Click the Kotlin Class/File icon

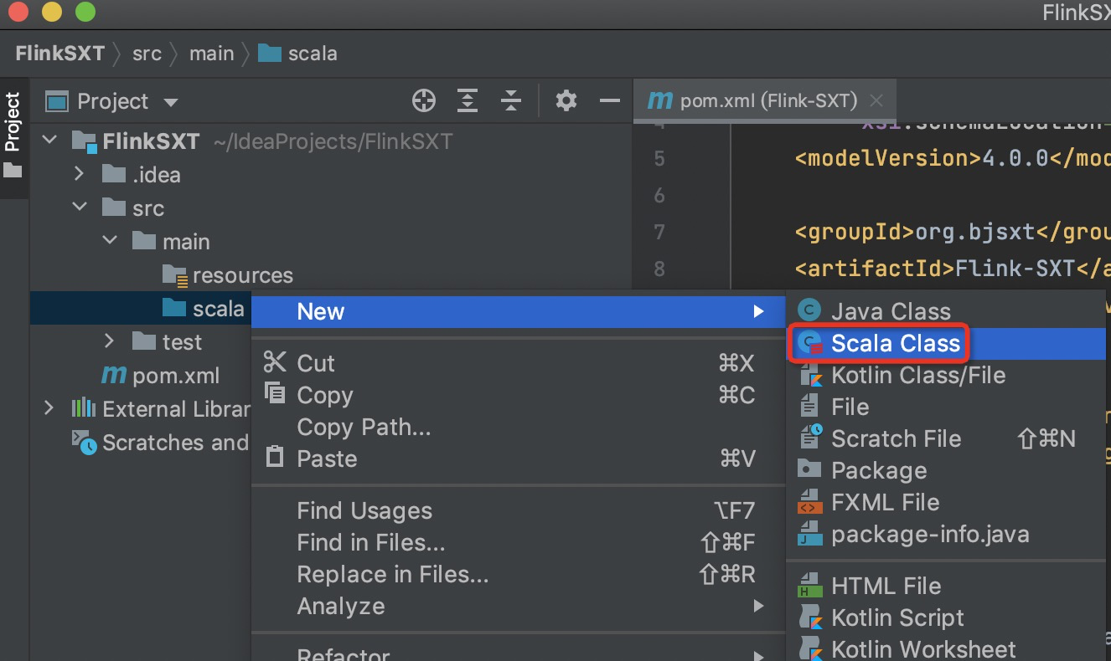point(809,374)
